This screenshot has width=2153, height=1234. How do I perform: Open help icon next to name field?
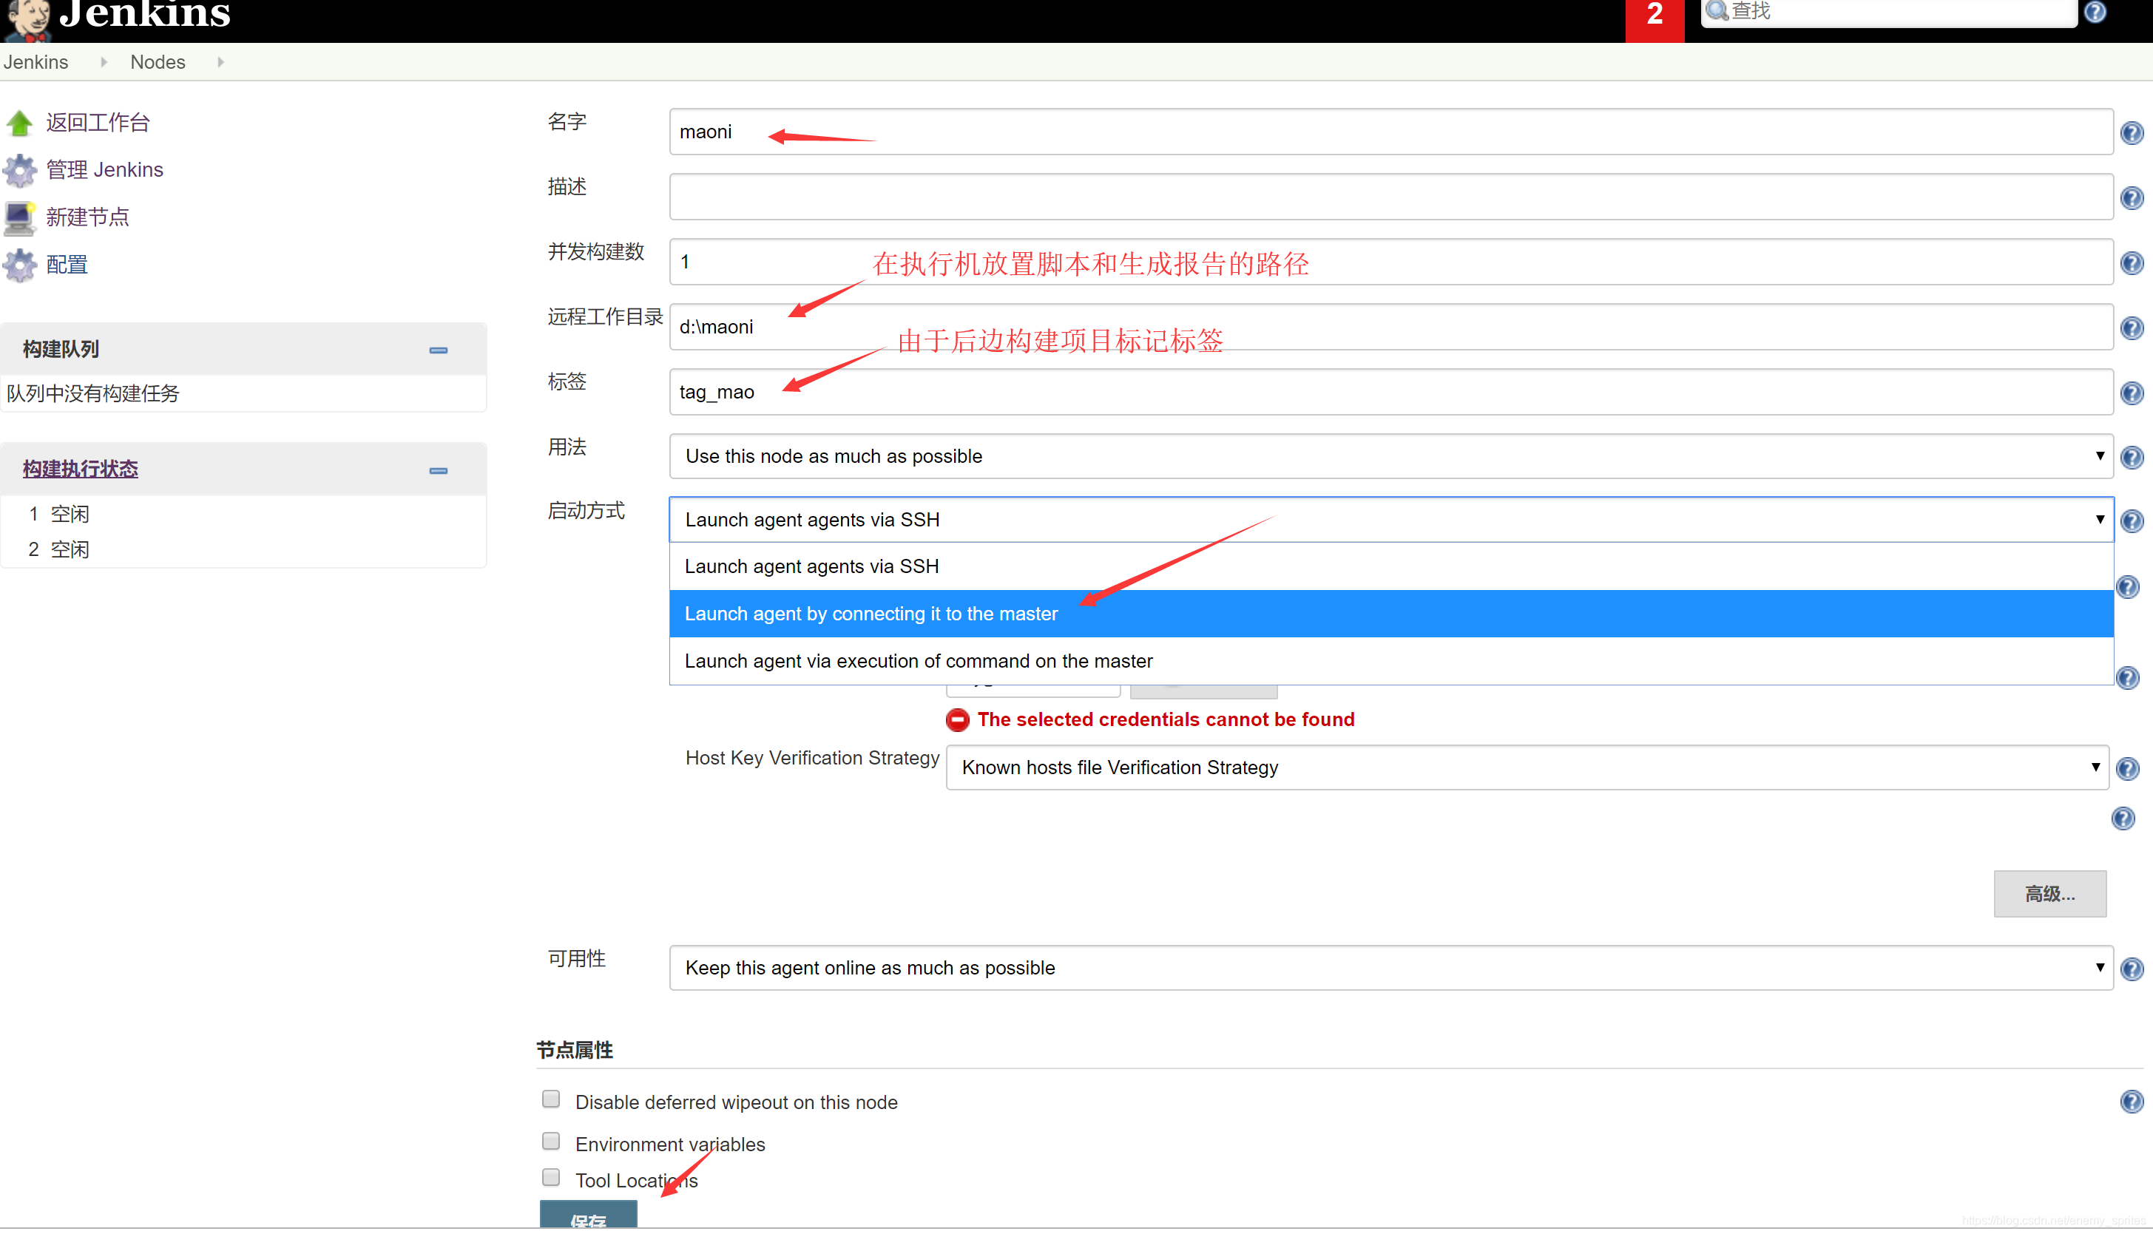coord(2131,133)
